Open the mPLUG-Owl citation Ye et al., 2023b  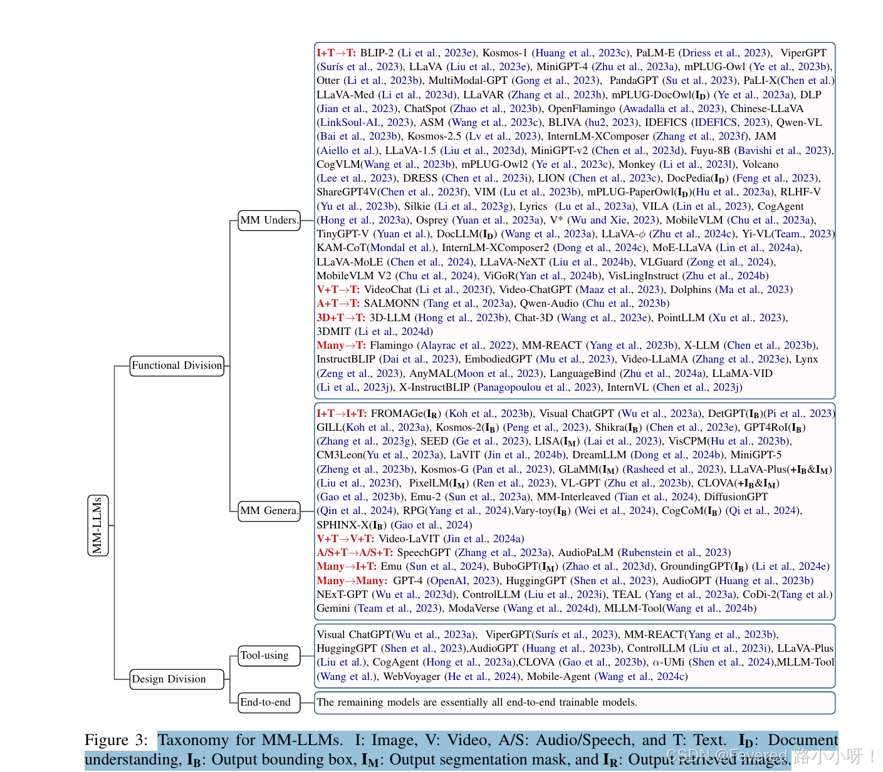(x=790, y=67)
